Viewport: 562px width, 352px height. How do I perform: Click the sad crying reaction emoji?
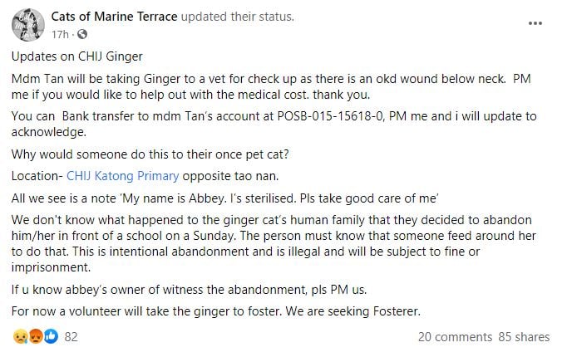[20, 337]
